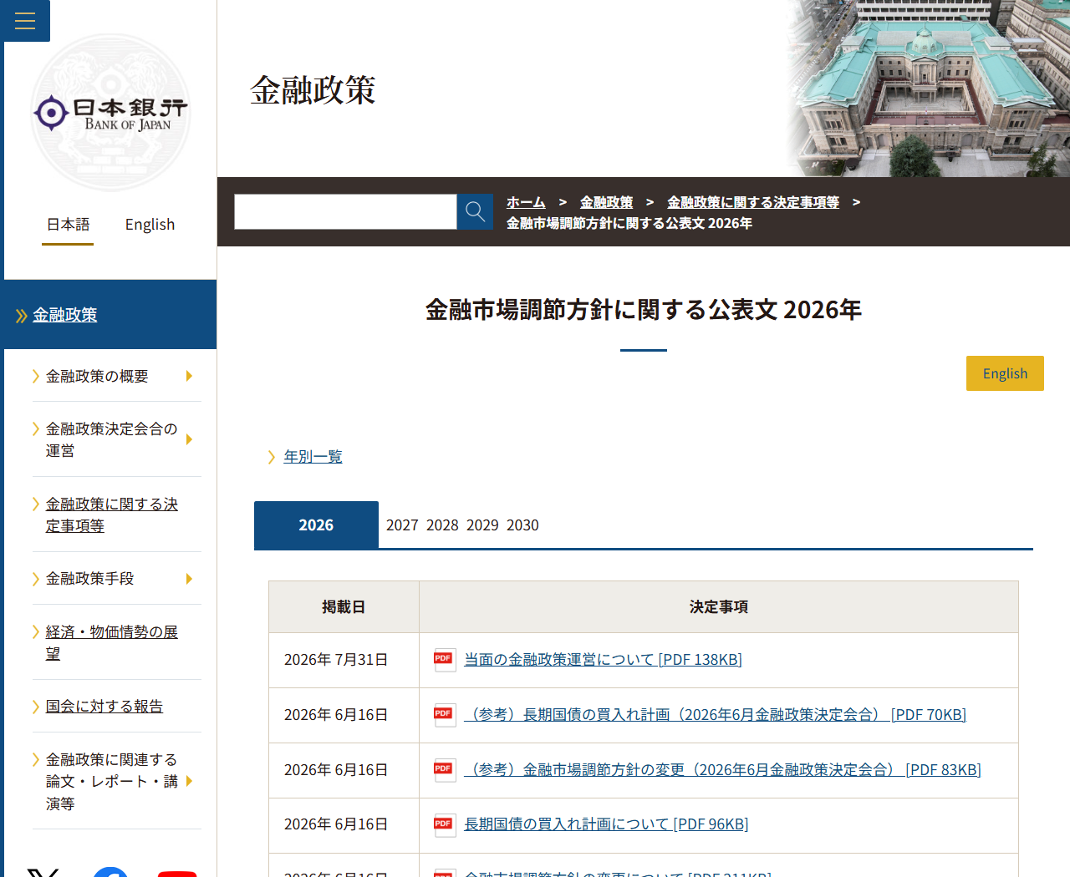Expand 金融政策に関連する論文・レポート submenu arrow
Screen dimensions: 1070x877
pos(190,781)
